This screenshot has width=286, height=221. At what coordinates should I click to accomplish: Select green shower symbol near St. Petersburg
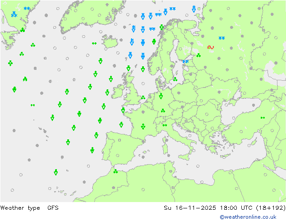198,55
